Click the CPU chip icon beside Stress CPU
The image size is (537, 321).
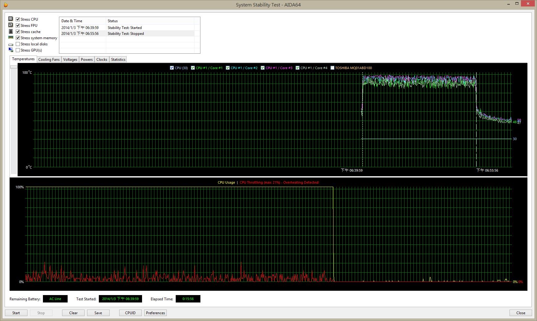(11, 19)
